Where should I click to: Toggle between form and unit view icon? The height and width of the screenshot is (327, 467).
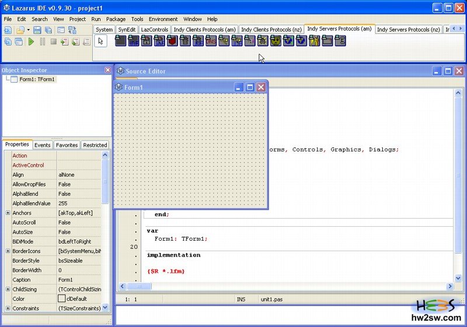[72, 30]
